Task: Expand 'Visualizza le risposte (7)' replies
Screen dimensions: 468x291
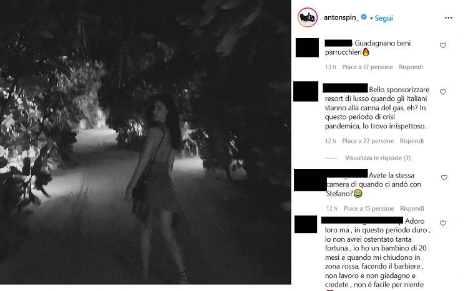Action: coord(378,158)
